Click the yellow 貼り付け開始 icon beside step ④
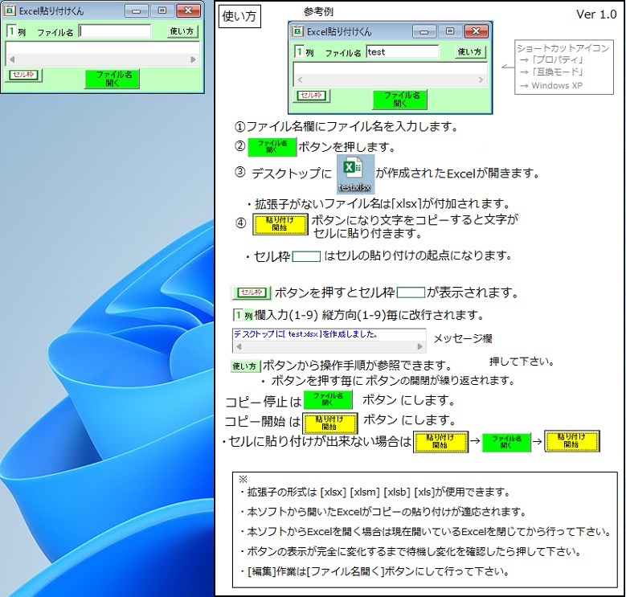The width and height of the screenshot is (626, 597). [280, 224]
